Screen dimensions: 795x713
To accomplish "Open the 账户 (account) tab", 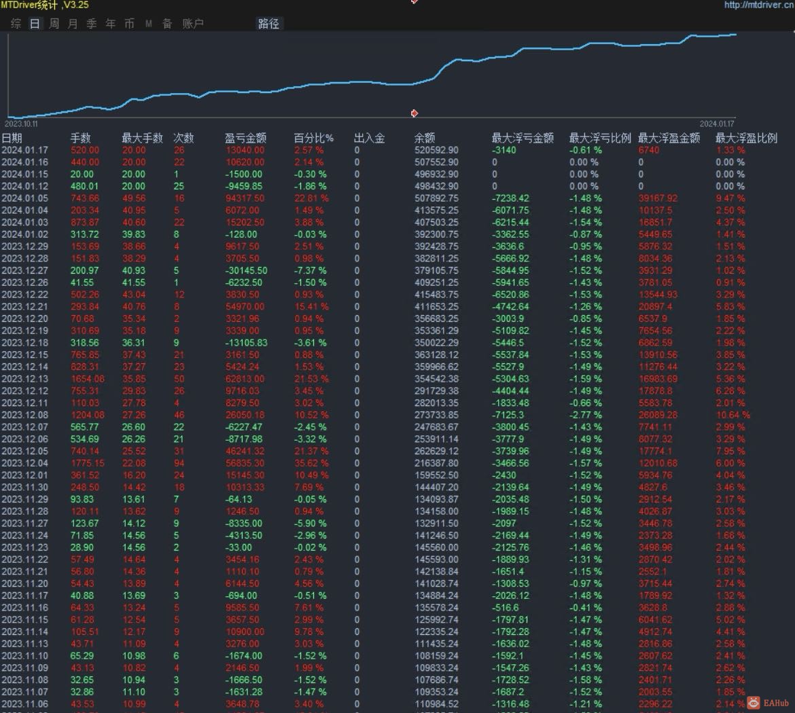I will click(x=193, y=24).
